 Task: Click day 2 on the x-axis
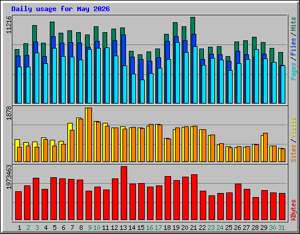tap(28, 228)
